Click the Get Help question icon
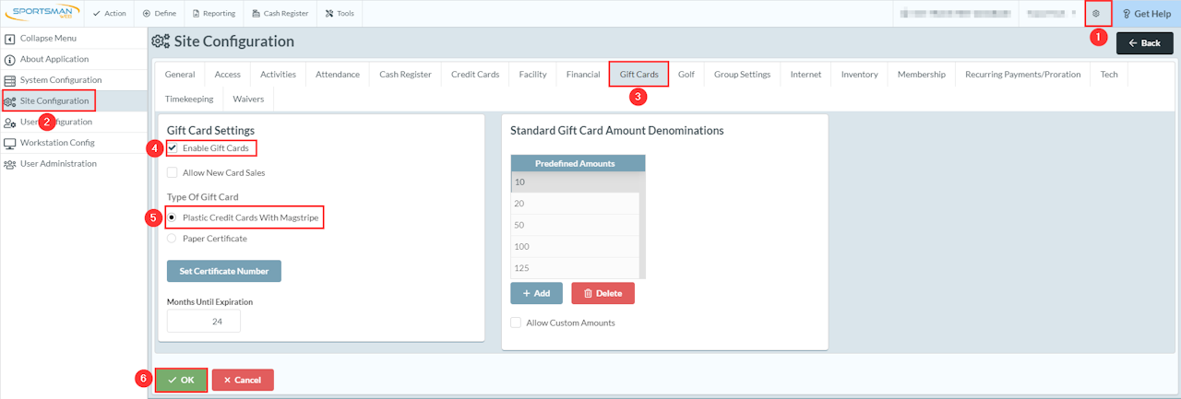The width and height of the screenshot is (1181, 399). (x=1127, y=14)
